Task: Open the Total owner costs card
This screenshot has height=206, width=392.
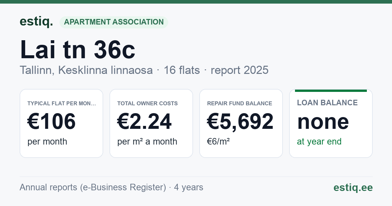Action: click(x=151, y=123)
